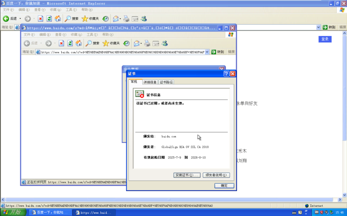Click 确定 button in certificate dialog
347x216 pixels.
(x=224, y=186)
